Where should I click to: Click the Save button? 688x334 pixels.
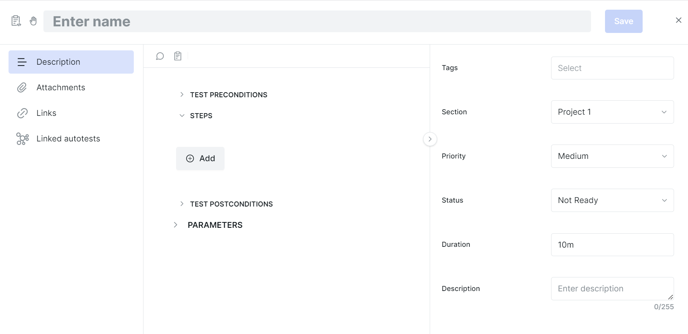point(624,21)
